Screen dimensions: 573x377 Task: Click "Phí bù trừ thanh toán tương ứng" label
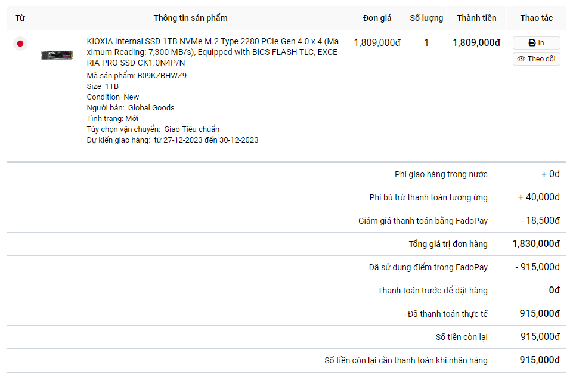pos(428,198)
